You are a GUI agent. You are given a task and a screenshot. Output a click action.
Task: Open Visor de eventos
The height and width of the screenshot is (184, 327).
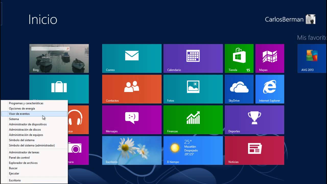click(x=34, y=114)
